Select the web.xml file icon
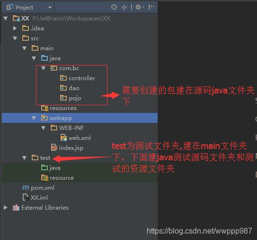257x240 pixels. click(63, 138)
